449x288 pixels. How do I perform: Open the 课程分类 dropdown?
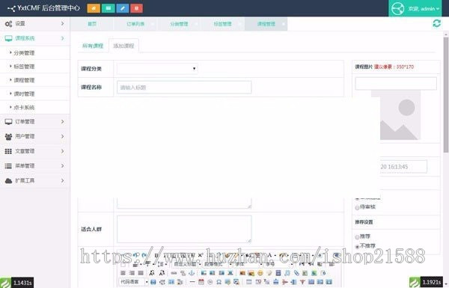157,69
